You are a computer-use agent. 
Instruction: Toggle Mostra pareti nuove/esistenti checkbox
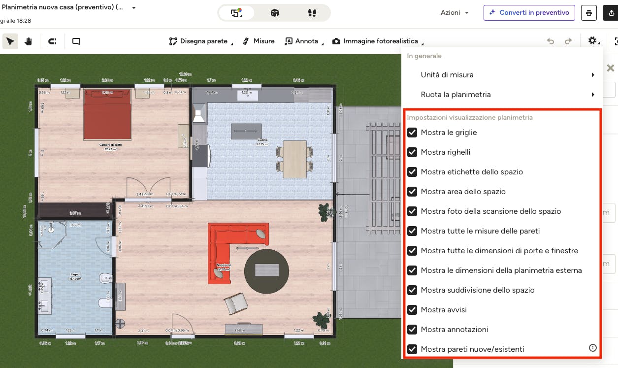coord(412,349)
